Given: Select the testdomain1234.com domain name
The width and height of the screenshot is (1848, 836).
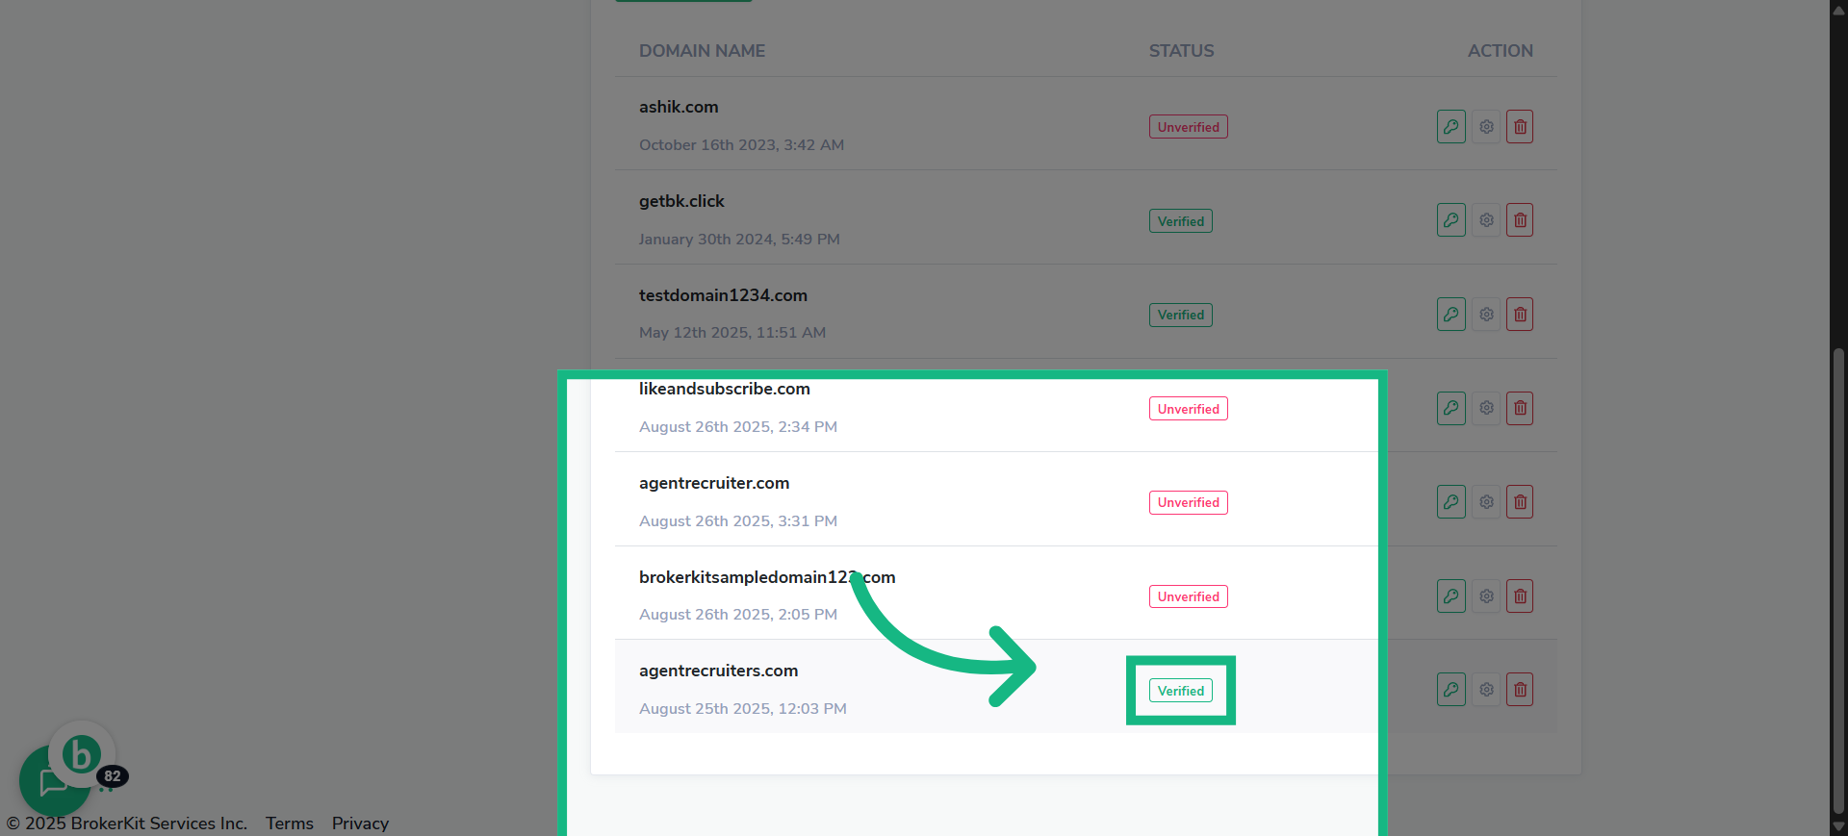Looking at the screenshot, I should (x=723, y=295).
